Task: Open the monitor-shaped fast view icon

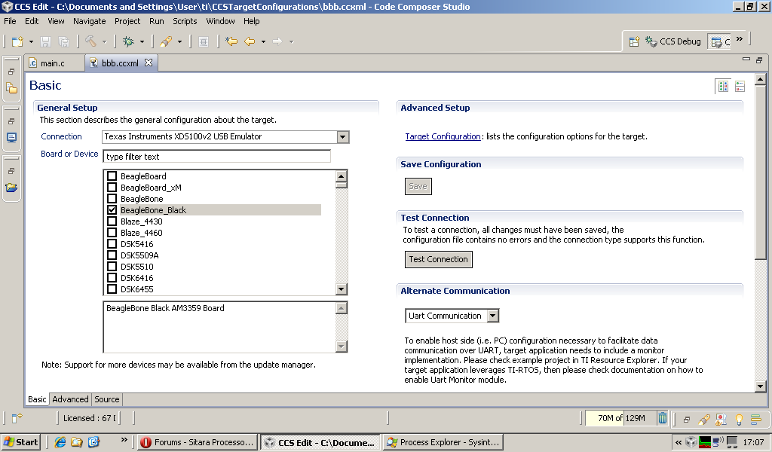Action: [x=11, y=138]
